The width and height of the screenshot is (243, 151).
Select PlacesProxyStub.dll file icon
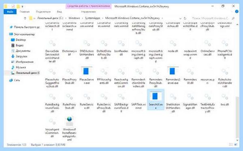69,71
